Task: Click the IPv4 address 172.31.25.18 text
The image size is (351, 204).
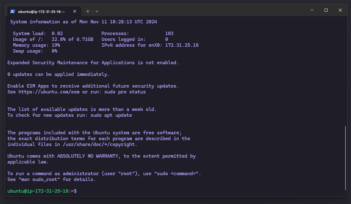Action: [x=182, y=45]
